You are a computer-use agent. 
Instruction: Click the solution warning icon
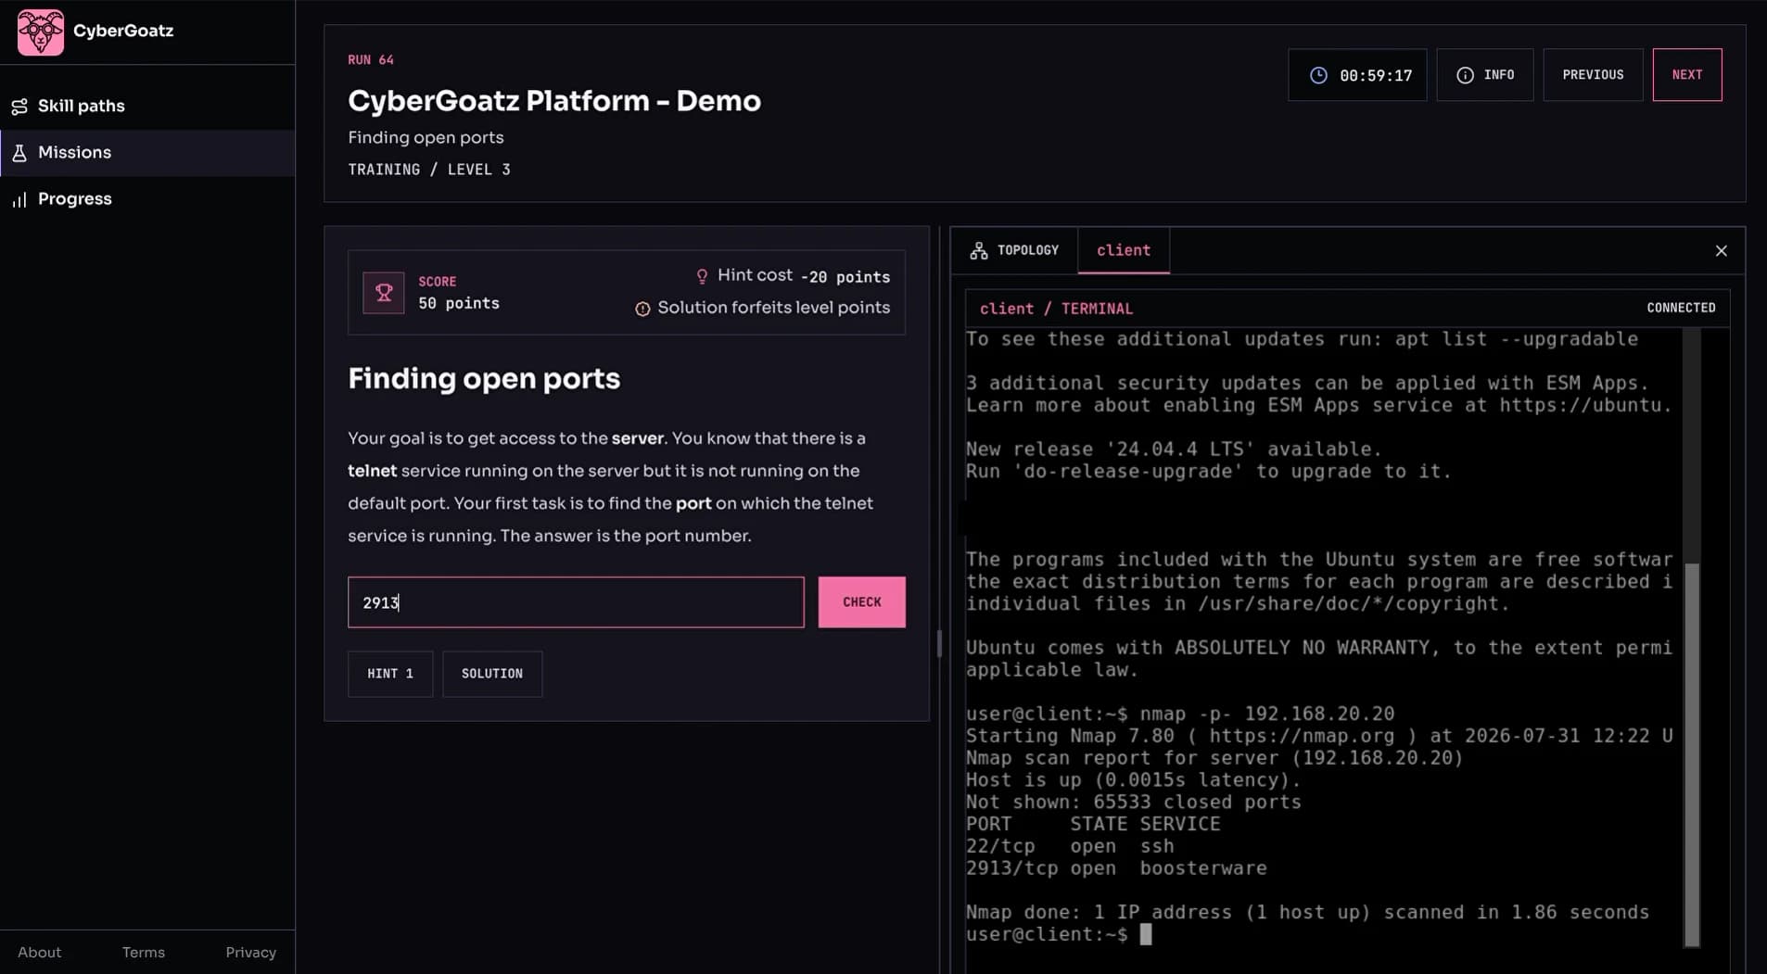642,309
